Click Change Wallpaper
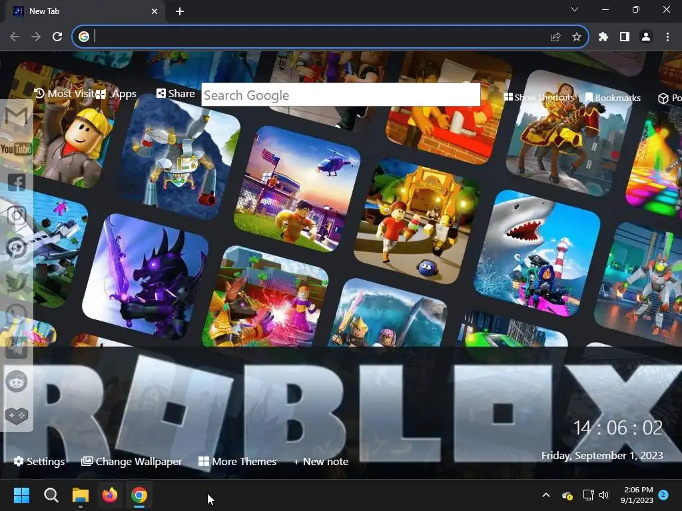 132,462
